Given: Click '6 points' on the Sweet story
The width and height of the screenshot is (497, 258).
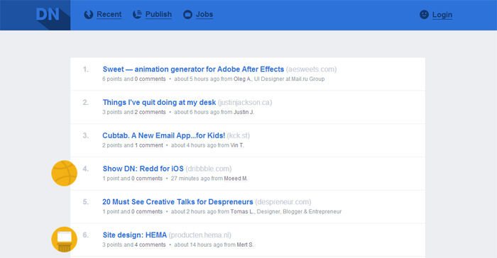Looking at the screenshot, I should coord(112,79).
